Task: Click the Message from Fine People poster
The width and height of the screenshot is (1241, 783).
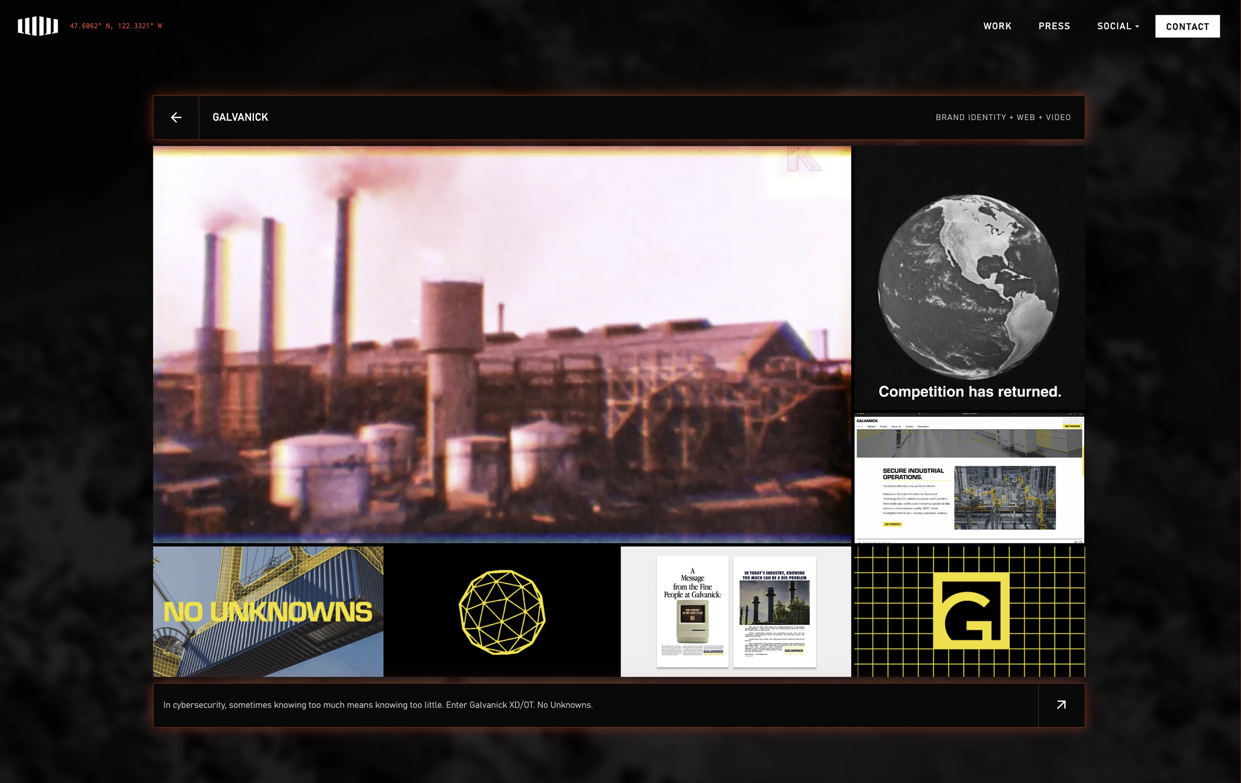Action: coord(692,611)
